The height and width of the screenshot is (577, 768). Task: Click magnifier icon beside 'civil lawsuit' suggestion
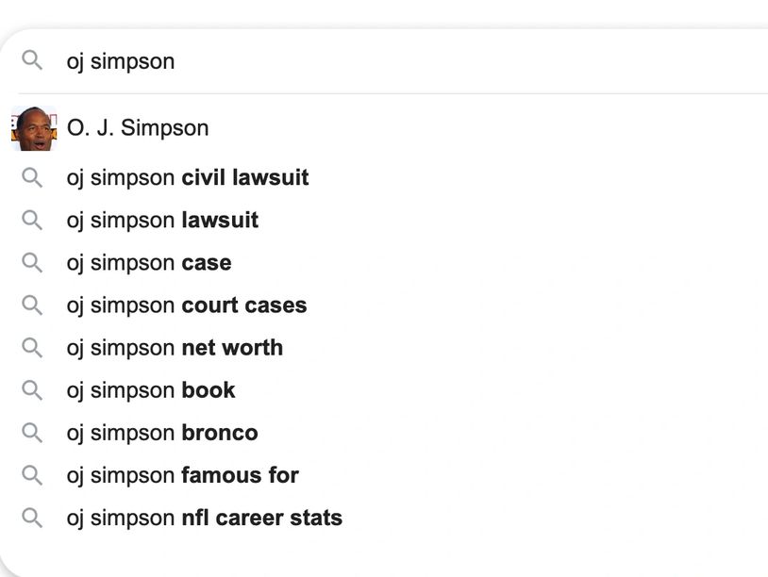[x=32, y=178]
